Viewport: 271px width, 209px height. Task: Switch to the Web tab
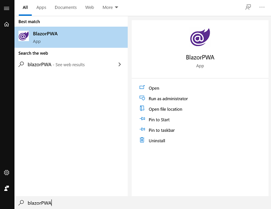tap(89, 7)
